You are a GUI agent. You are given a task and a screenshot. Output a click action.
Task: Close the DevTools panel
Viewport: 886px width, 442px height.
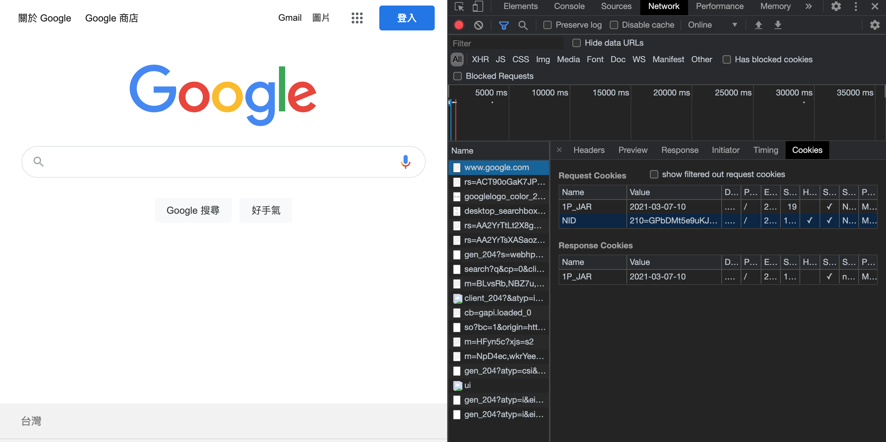point(875,7)
